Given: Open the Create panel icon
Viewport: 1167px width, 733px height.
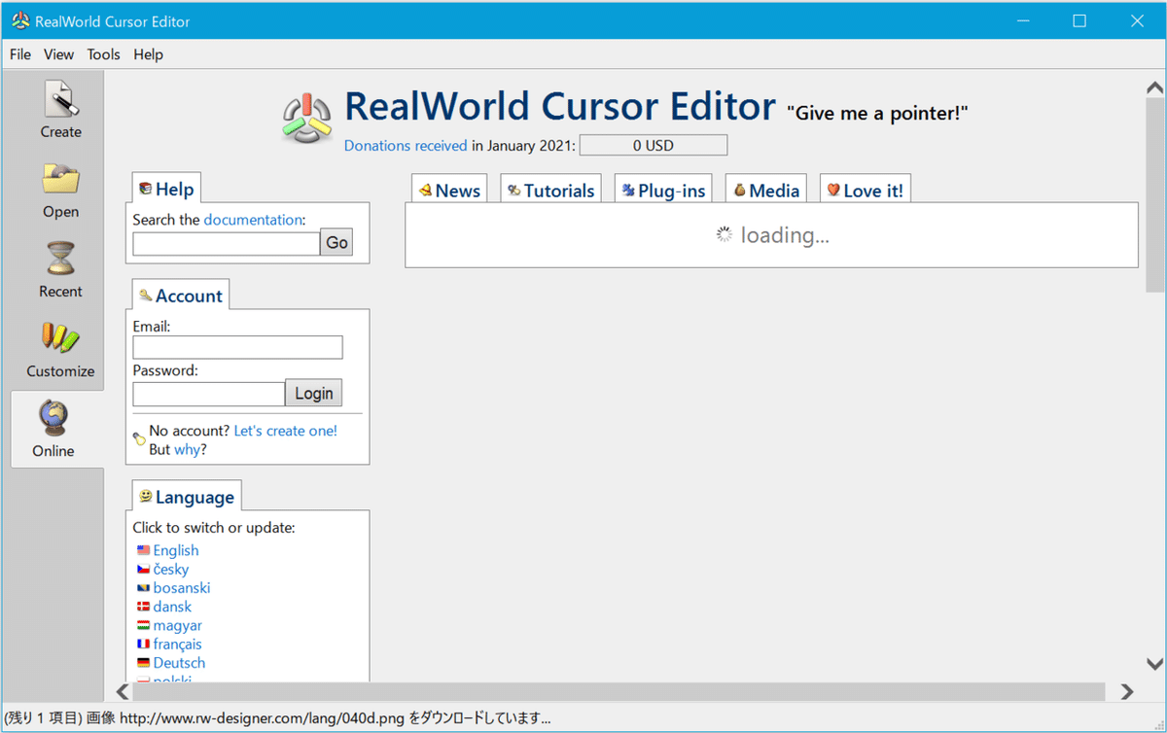Looking at the screenshot, I should (x=60, y=99).
